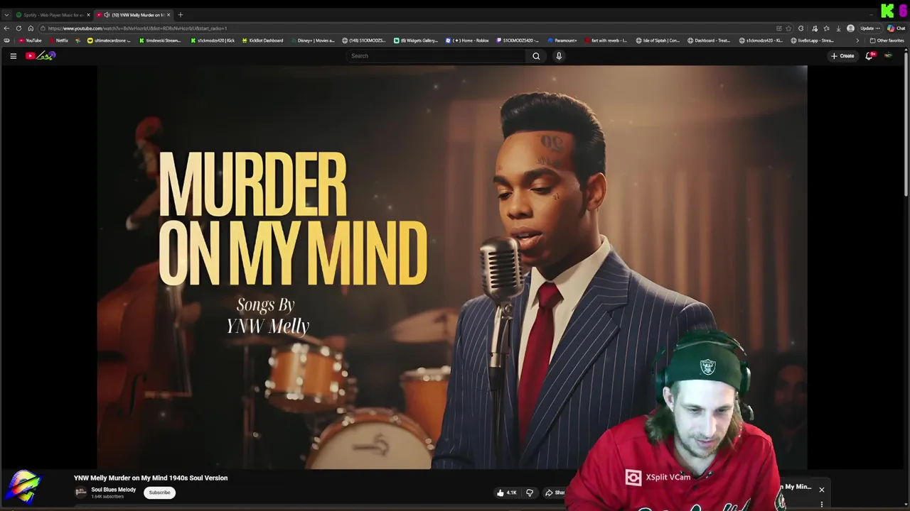Viewport: 910px width, 511px height.
Task: Open the browser home page icon
Action: coord(31,28)
